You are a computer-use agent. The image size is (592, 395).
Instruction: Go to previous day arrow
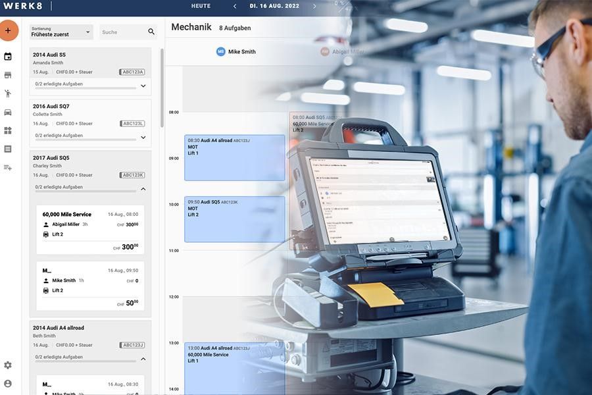235,6
